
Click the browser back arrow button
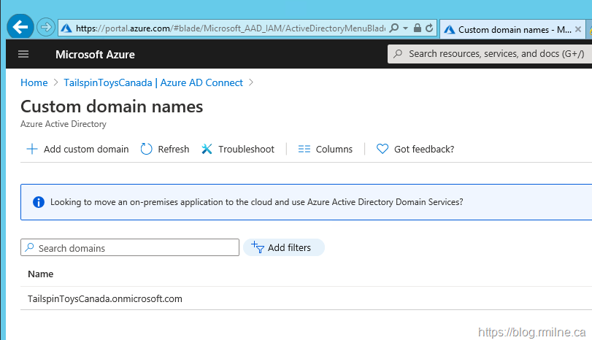pyautogui.click(x=20, y=28)
